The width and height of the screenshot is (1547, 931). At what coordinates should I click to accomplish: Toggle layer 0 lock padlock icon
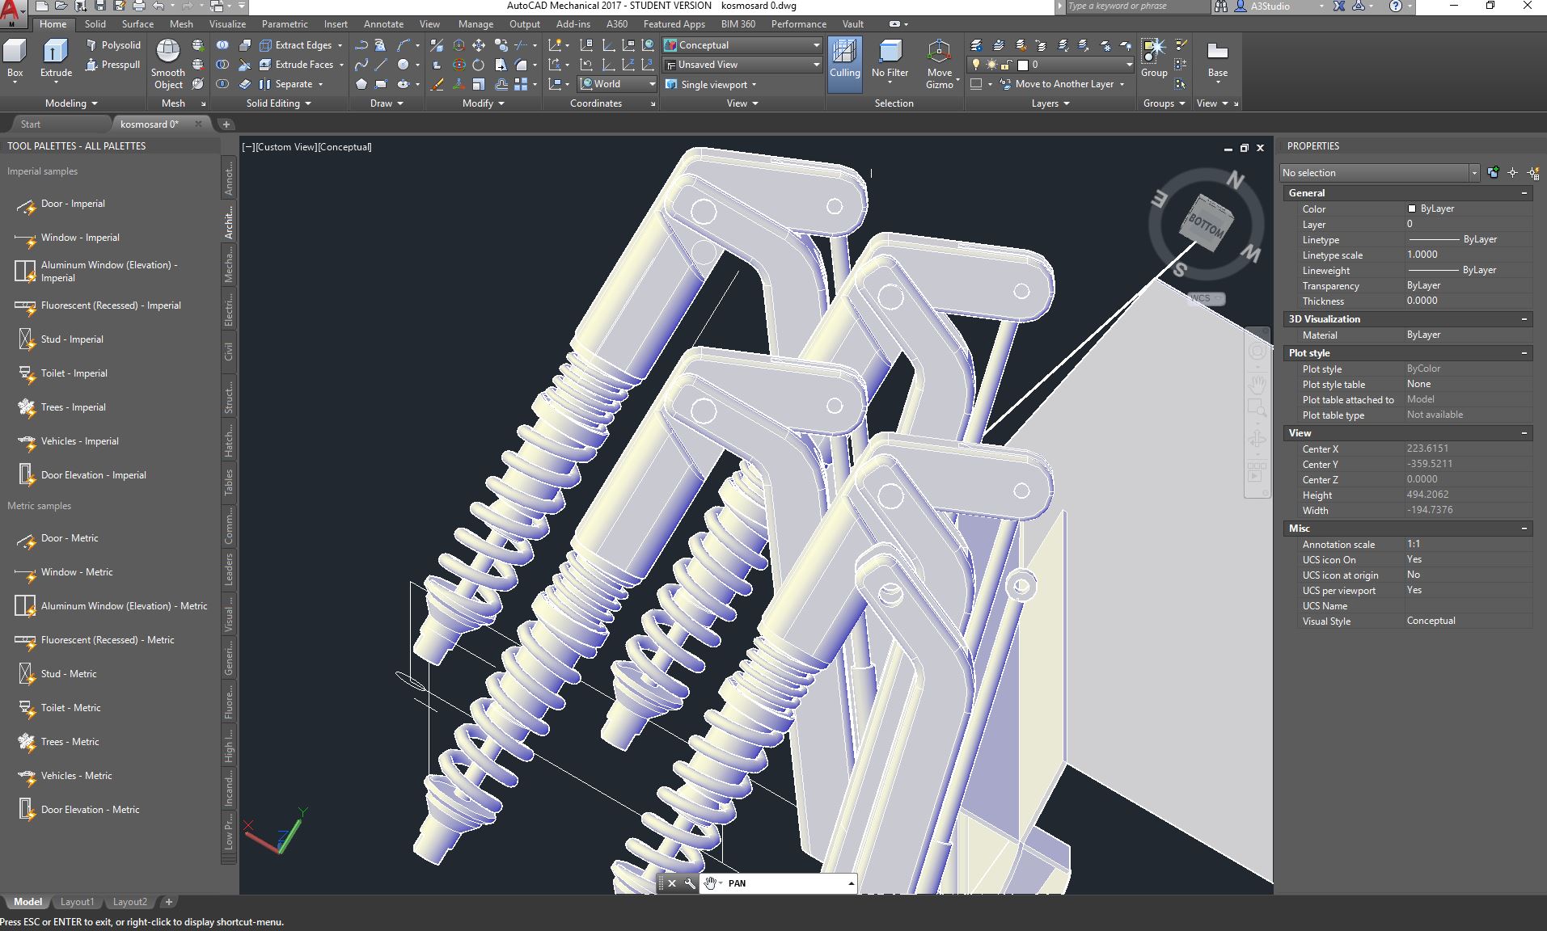[x=1006, y=65]
